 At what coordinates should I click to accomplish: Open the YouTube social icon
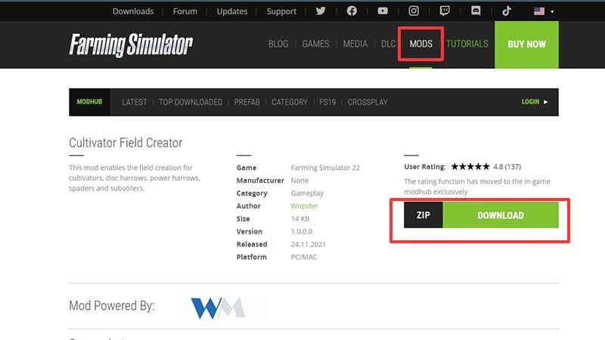[383, 11]
